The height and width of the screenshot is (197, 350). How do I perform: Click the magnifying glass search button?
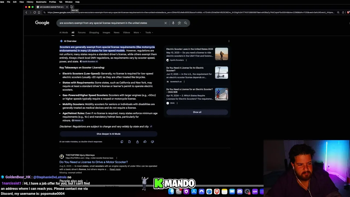point(186,23)
